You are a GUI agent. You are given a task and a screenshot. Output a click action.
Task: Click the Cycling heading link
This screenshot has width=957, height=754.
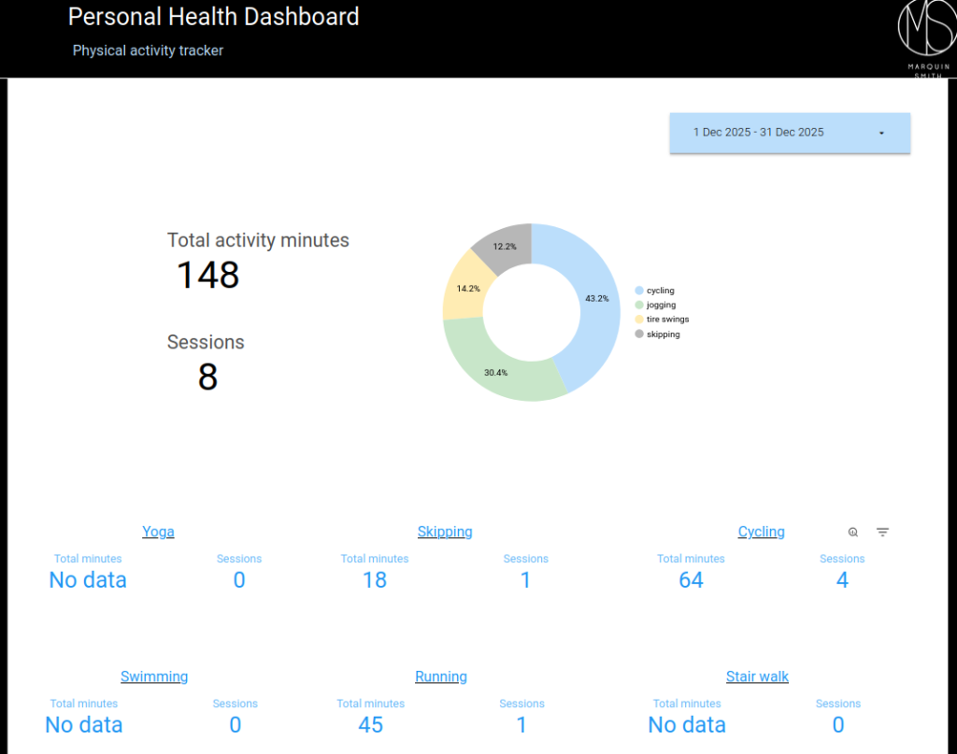click(x=761, y=532)
